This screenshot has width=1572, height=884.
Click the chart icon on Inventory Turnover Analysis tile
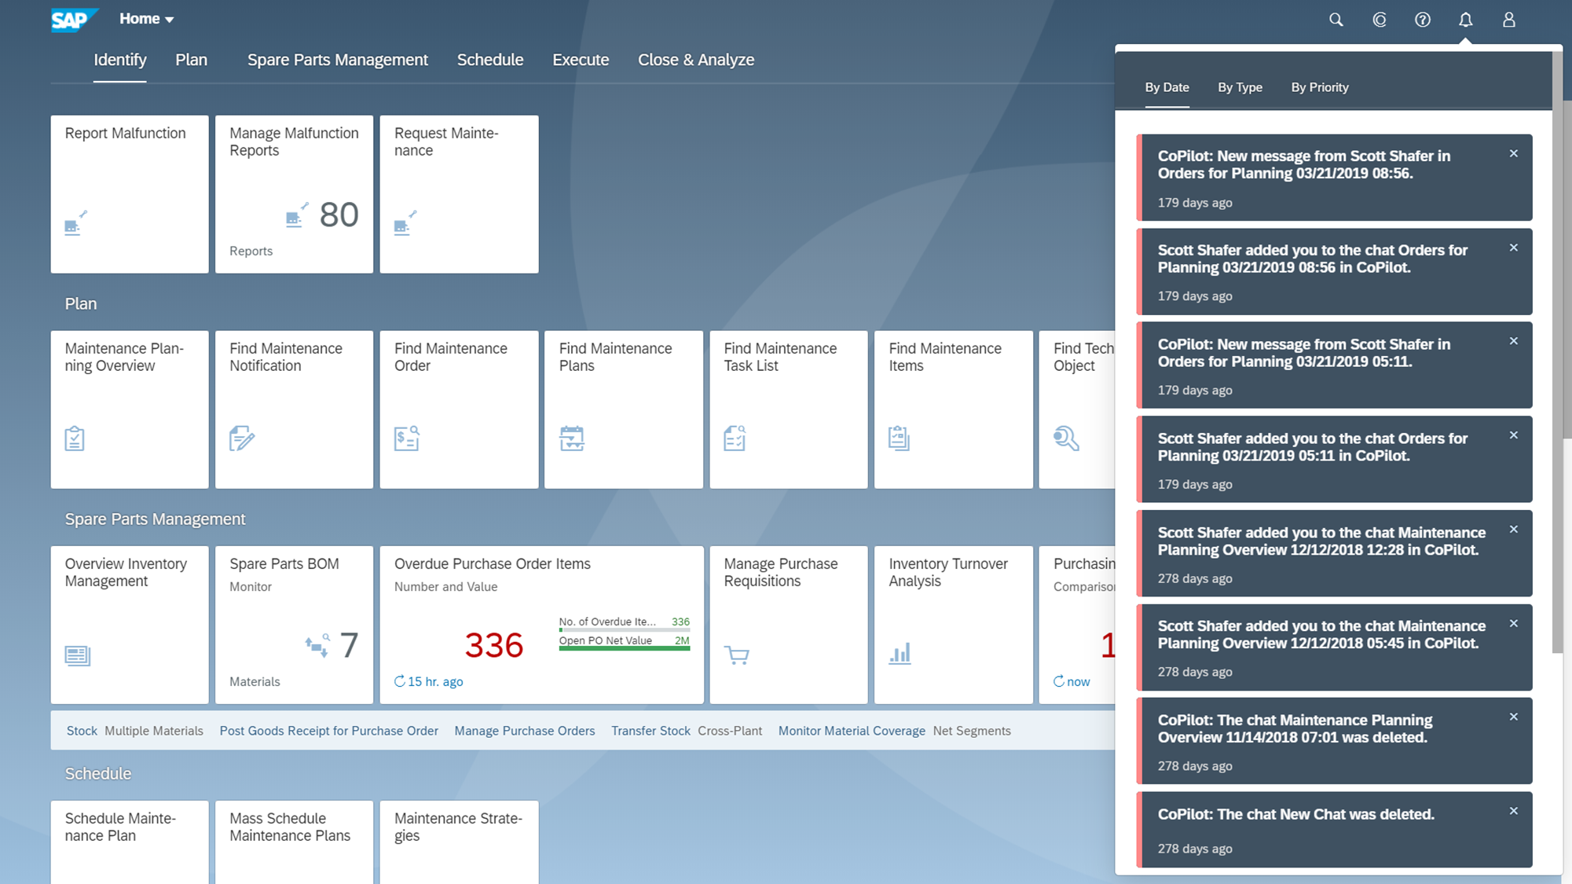tap(900, 653)
